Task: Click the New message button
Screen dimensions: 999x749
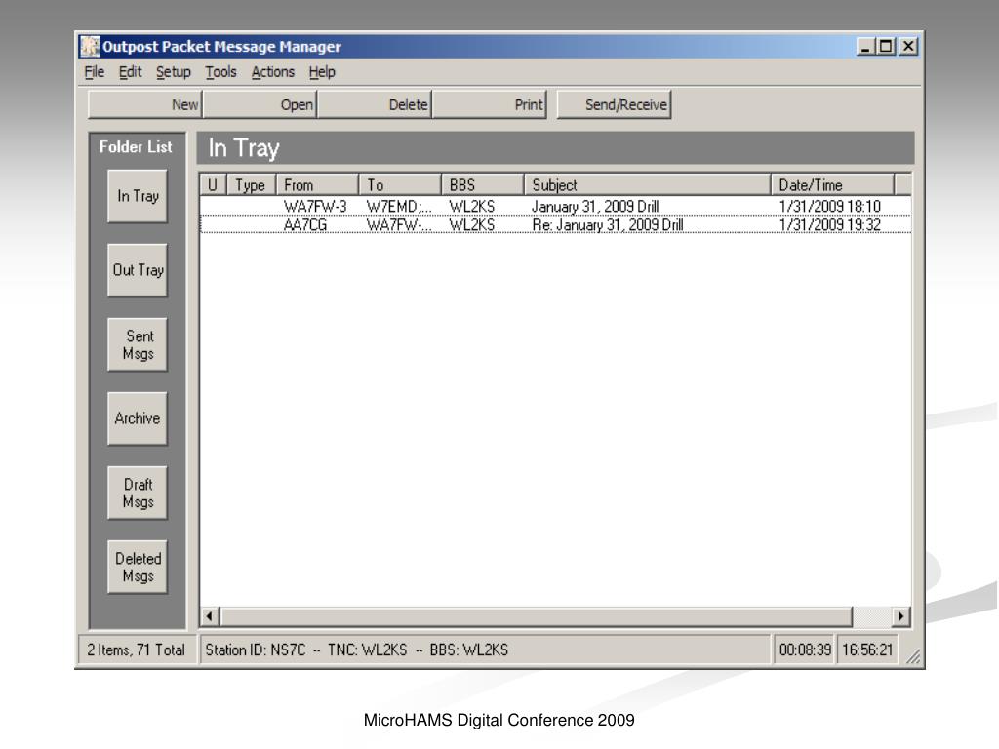Action: [x=145, y=104]
